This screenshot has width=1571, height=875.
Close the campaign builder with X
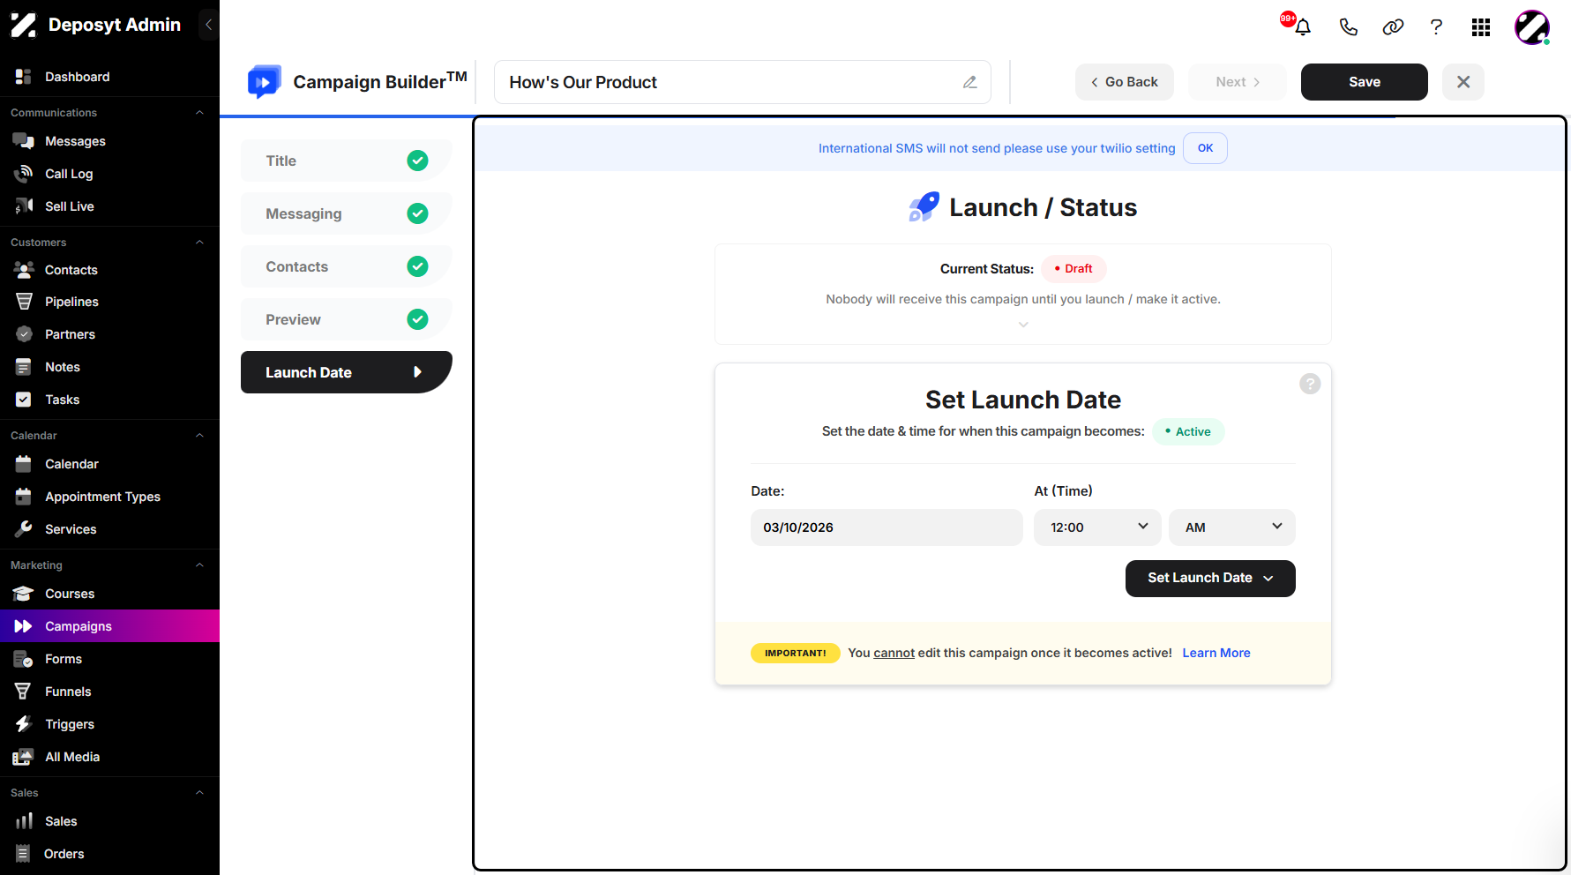click(x=1463, y=82)
